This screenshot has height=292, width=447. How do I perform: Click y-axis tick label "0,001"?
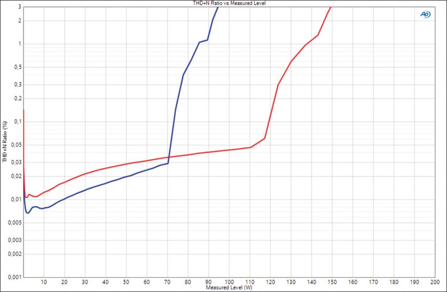pos(15,277)
